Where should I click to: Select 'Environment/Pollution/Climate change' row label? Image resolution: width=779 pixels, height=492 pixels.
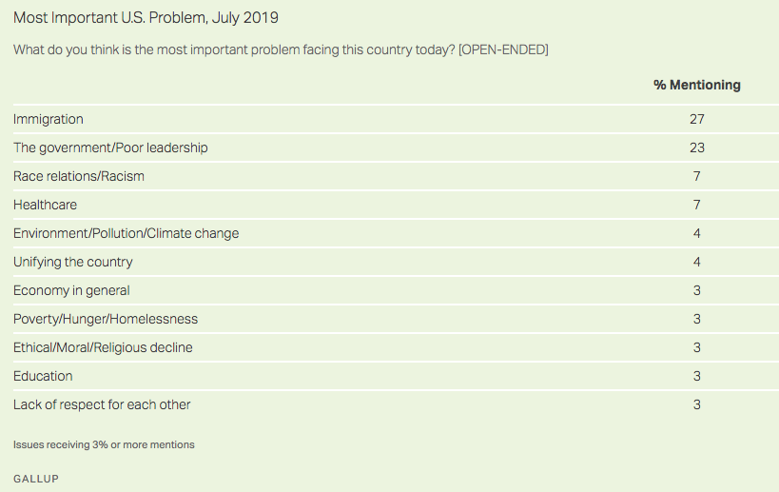click(126, 233)
